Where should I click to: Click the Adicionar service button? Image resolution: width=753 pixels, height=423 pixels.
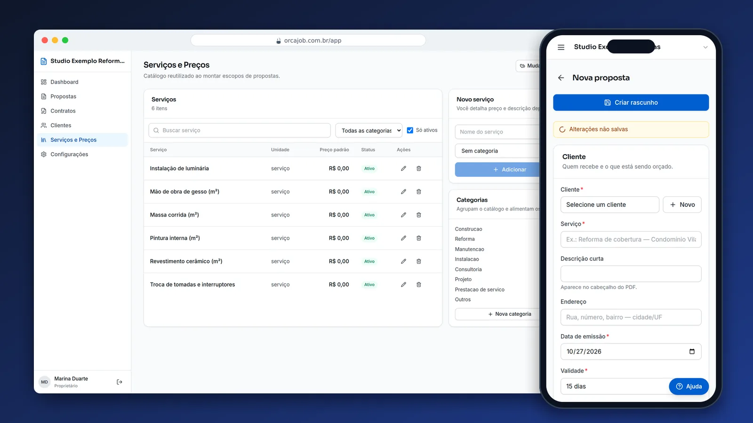click(497, 170)
